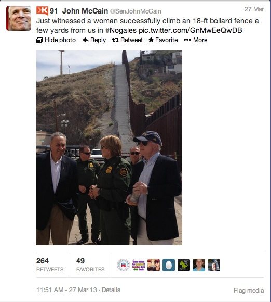The width and height of the screenshot is (271, 302).
Task: Click the default egg avatar
Action: click(169, 265)
